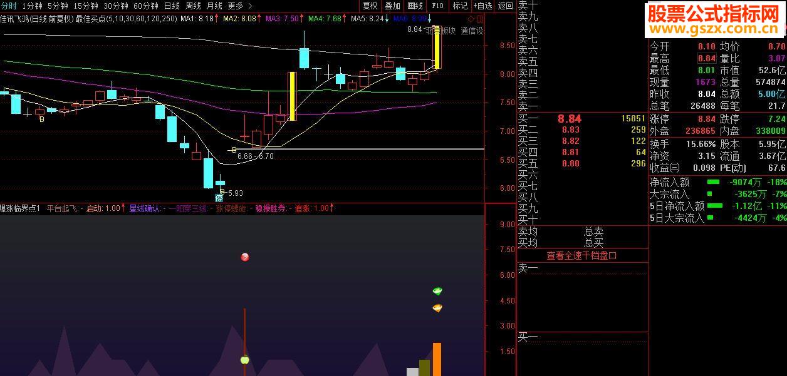Click the B marker at 5.93 low
This screenshot has height=376, width=787.
[222, 193]
